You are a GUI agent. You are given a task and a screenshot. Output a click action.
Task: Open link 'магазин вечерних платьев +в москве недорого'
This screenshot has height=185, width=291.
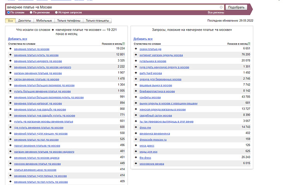(44, 152)
